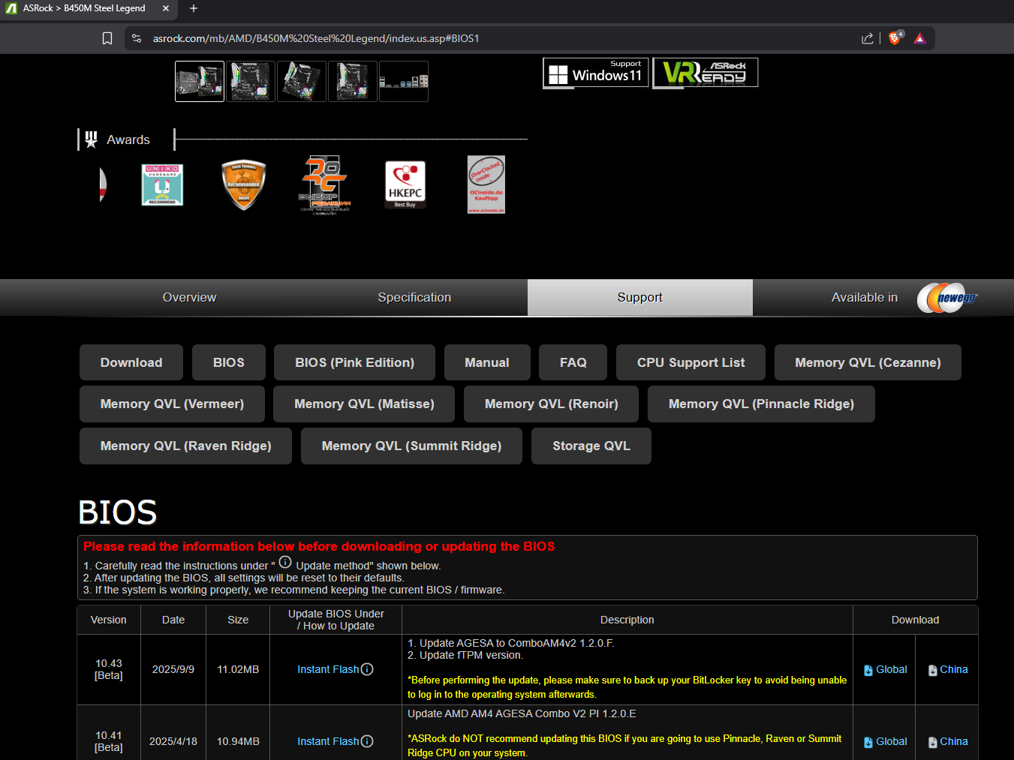Click the info icon beside 10.43 Instant Flash
The height and width of the screenshot is (760, 1014).
click(367, 669)
